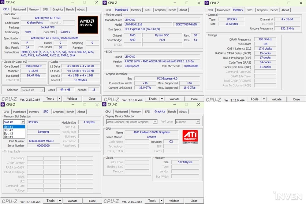Click the Tools button in the Motherboard details window
This screenshot has height=204, width=306.
pos(152,99)
